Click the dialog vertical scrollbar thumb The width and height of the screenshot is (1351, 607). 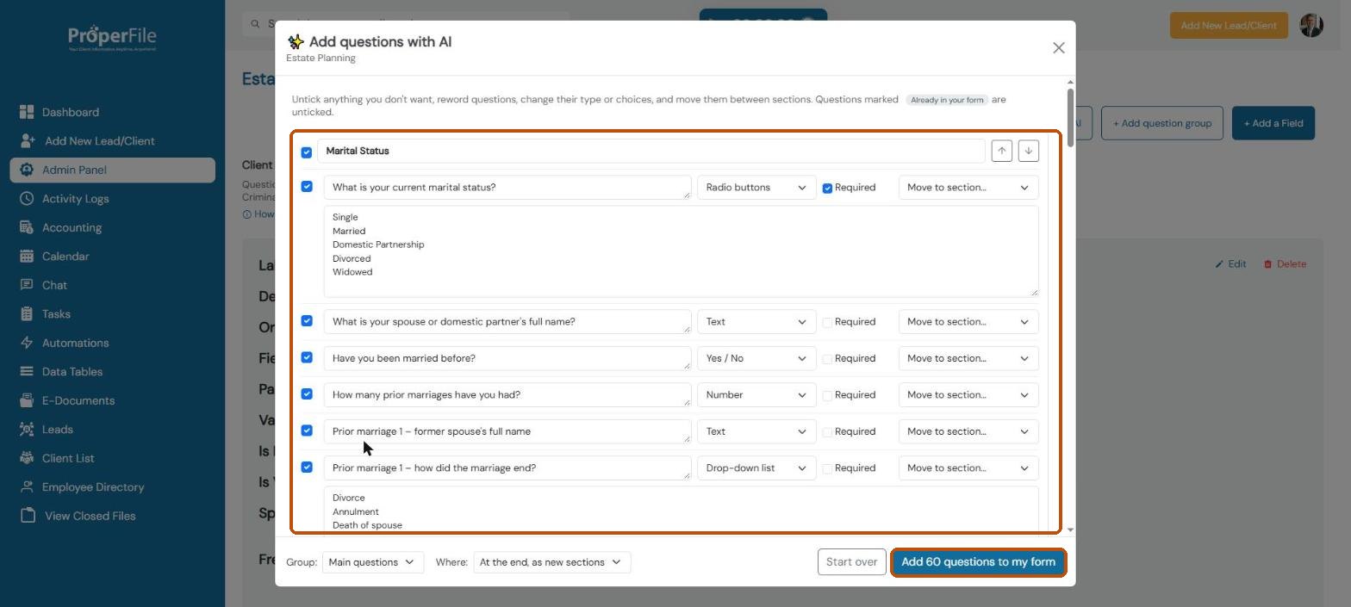pyautogui.click(x=1070, y=117)
